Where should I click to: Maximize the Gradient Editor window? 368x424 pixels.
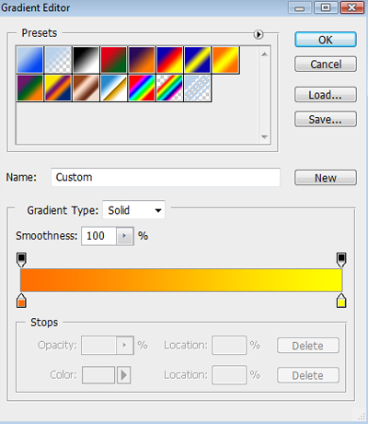[326, 7]
